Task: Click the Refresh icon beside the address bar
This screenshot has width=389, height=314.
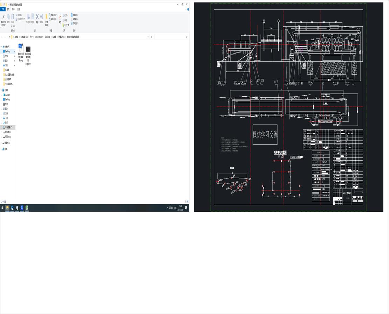Action: (x=151, y=37)
